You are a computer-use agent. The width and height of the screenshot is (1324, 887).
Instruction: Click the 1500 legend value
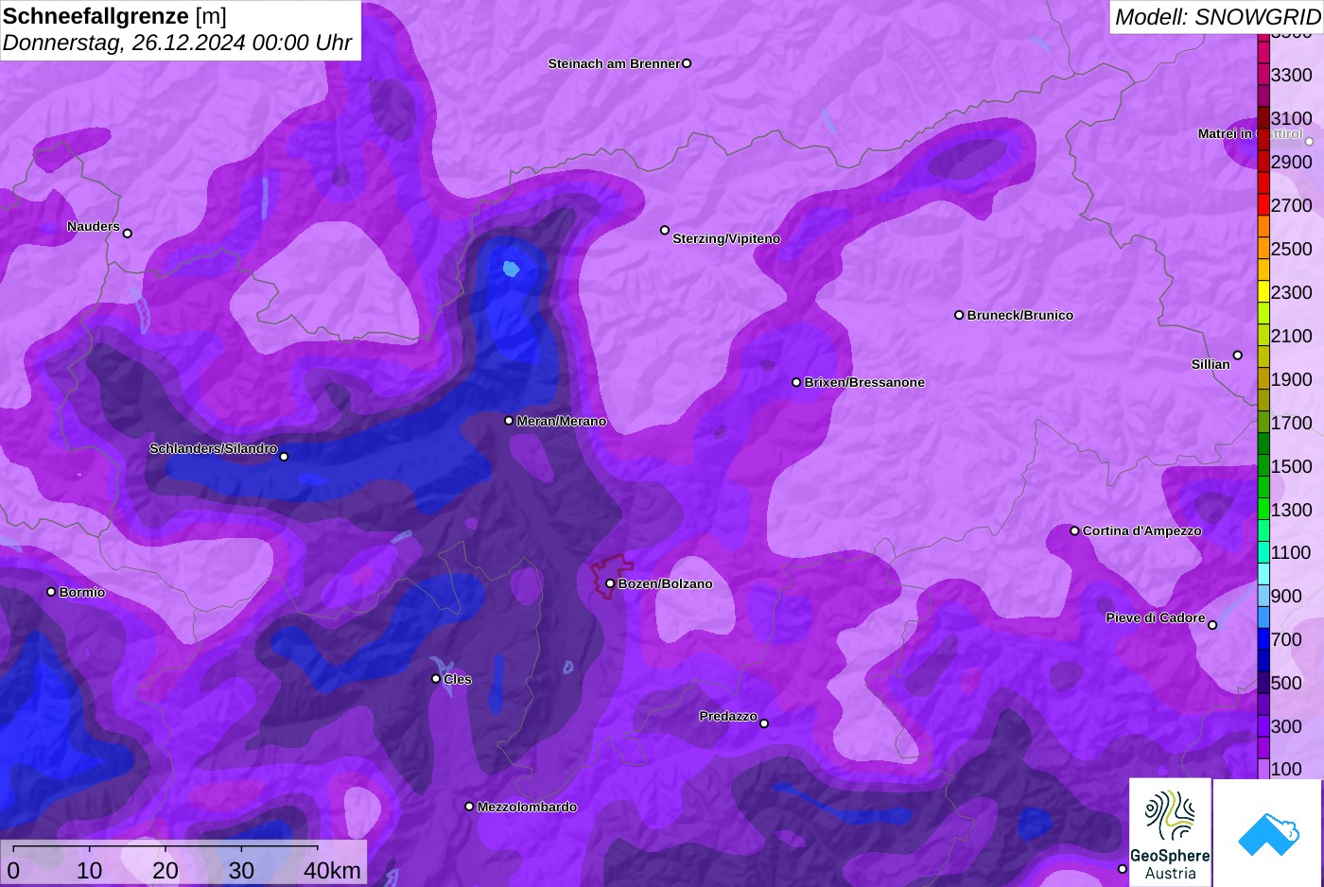click(x=1292, y=466)
